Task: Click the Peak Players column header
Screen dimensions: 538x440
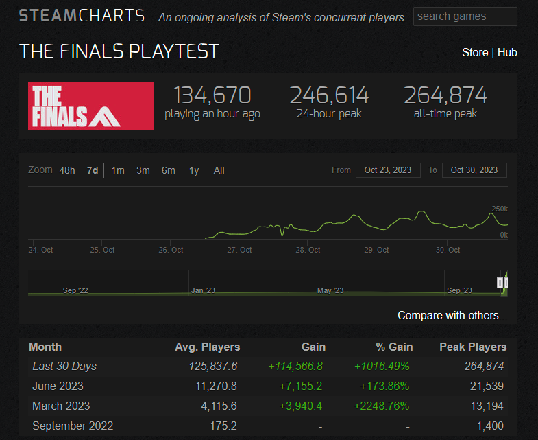Action: (x=473, y=347)
